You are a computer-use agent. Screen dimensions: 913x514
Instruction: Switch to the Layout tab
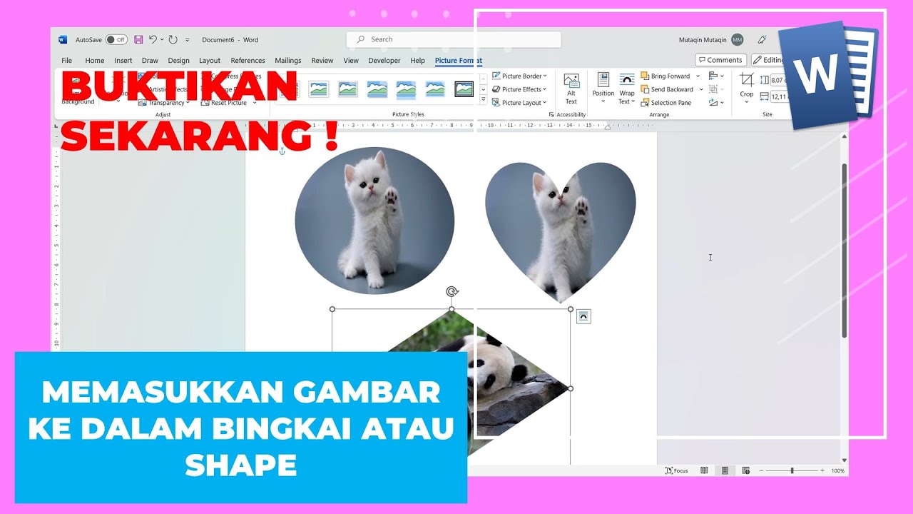click(x=210, y=61)
